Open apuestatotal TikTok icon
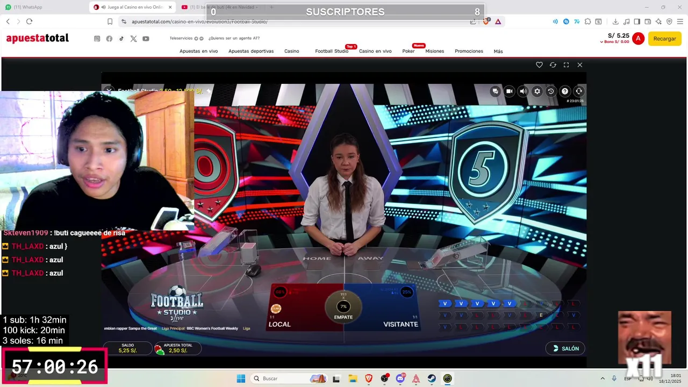Viewport: 688px width, 387px height. pyautogui.click(x=121, y=39)
